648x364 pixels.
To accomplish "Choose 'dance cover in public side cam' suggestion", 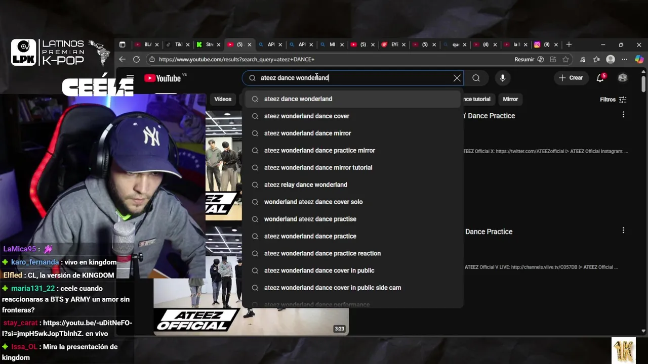I will 352,288.
